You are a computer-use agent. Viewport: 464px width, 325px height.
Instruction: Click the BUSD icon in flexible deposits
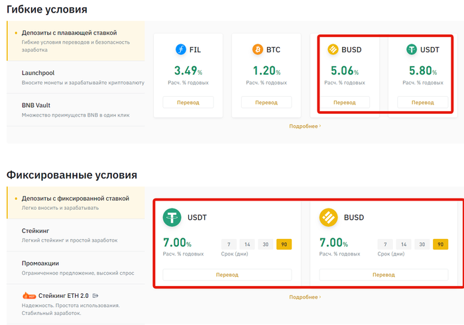point(333,50)
